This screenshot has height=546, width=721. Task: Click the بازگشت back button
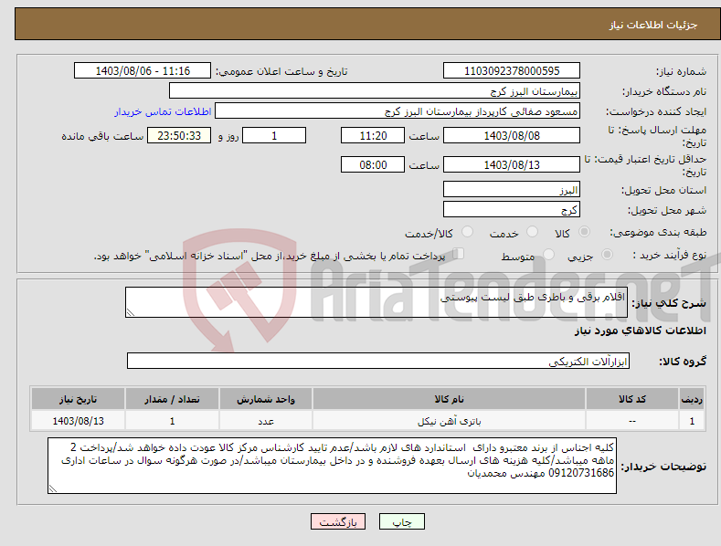tap(338, 522)
